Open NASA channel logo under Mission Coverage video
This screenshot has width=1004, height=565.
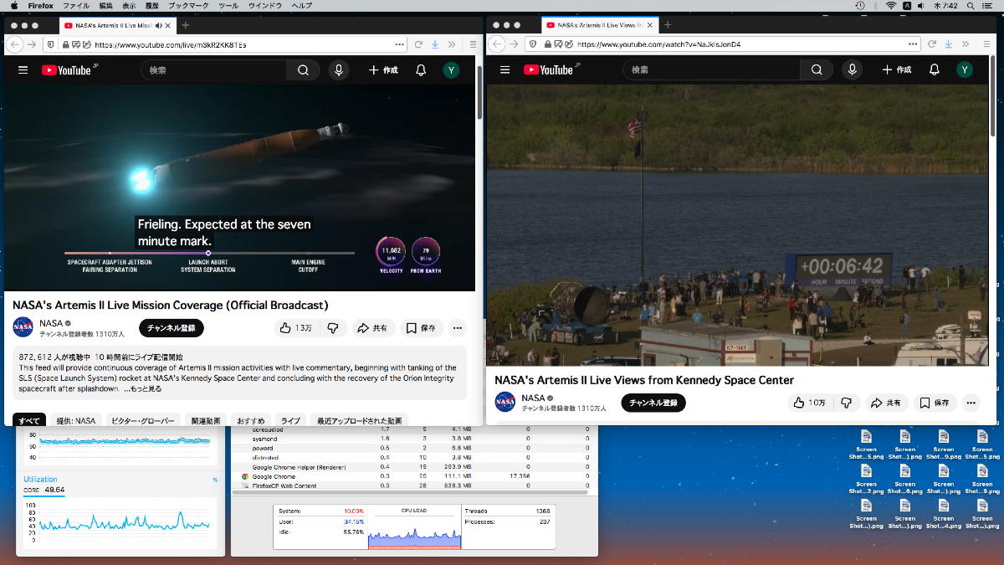(23, 327)
